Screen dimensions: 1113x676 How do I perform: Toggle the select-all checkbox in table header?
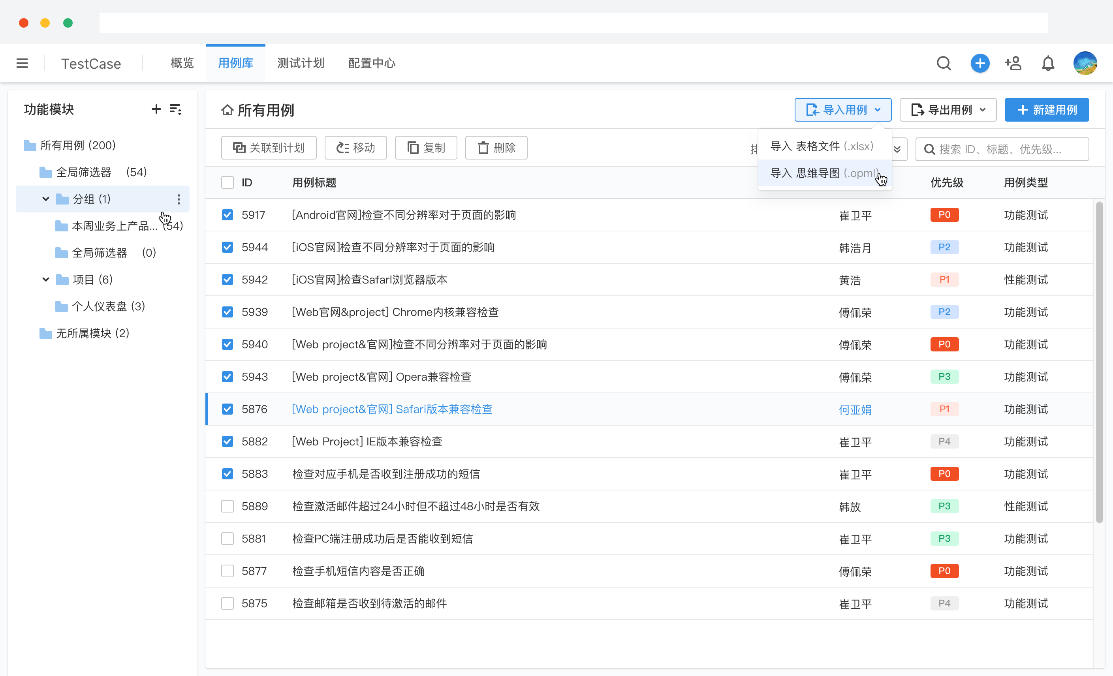pyautogui.click(x=227, y=182)
